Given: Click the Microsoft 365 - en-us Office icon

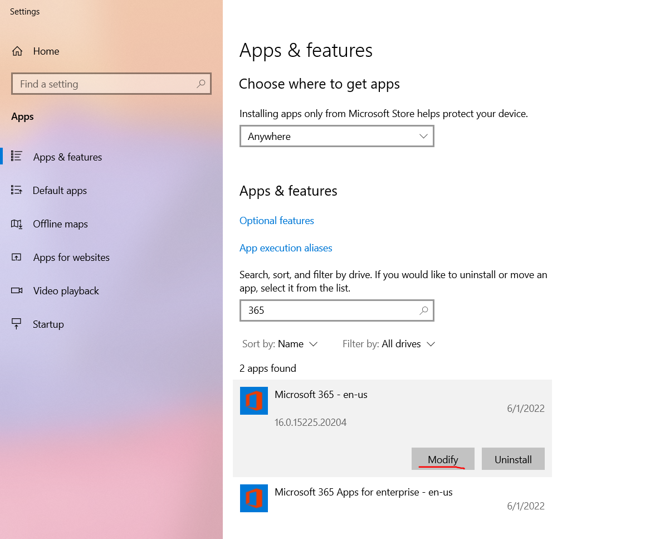Looking at the screenshot, I should pyautogui.click(x=254, y=401).
